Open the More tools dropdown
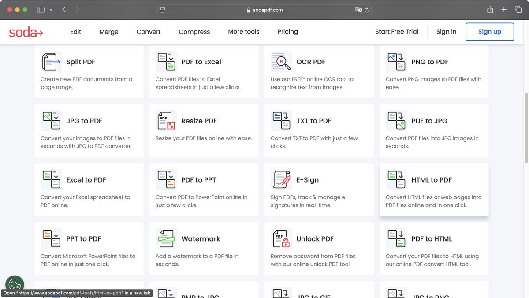 [243, 31]
